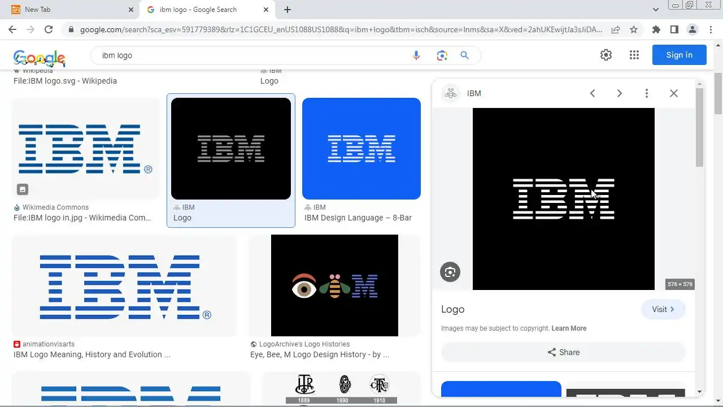Click the large IBM preview image
The height and width of the screenshot is (407, 723).
pos(564,199)
